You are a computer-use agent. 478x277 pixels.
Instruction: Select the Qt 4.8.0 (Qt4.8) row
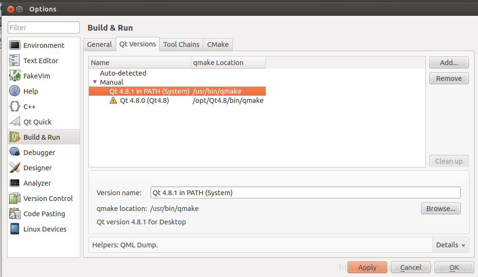pyautogui.click(x=177, y=100)
